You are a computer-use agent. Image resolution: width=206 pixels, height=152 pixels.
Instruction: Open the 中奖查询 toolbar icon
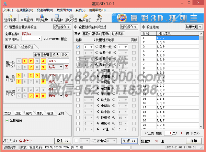coord(27,18)
